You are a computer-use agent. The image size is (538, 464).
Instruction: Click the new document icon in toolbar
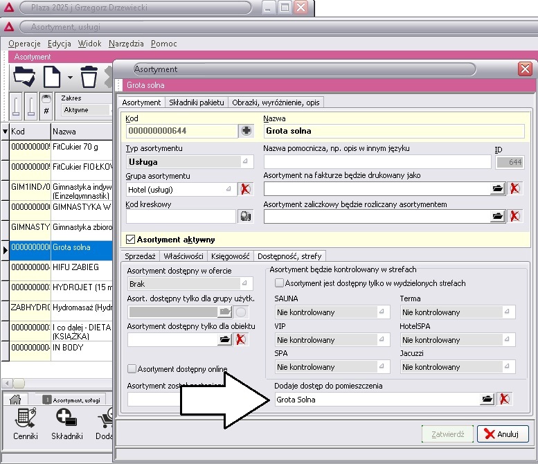pyautogui.click(x=53, y=76)
